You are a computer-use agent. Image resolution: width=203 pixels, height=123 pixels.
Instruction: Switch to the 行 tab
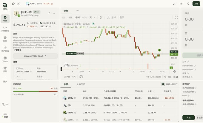[x=77, y=11]
